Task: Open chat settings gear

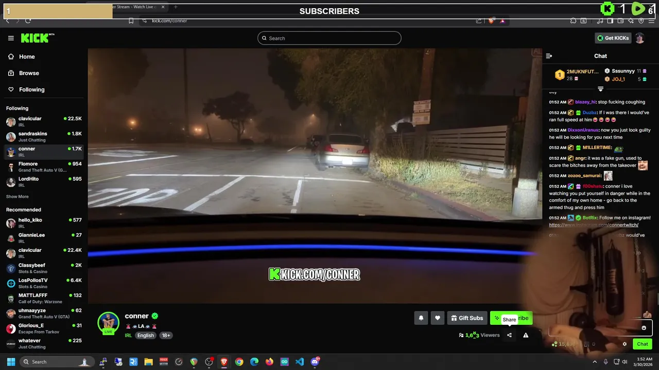Action: pos(625,344)
